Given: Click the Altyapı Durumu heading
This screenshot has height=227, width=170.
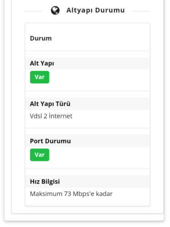Looking at the screenshot, I should click(x=96, y=10).
